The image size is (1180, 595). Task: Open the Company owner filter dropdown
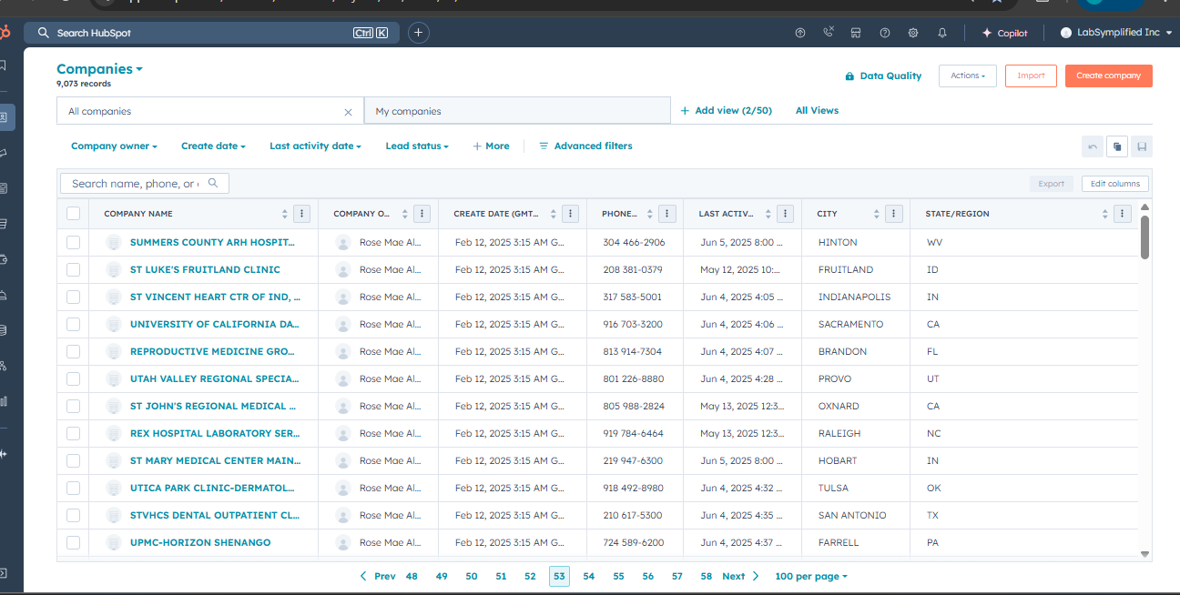coord(114,146)
